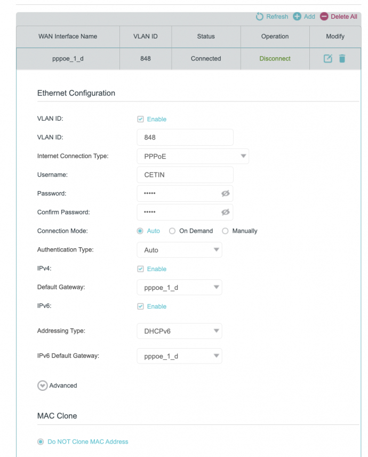The image size is (368, 457).
Task: Click the VLAN ID column header
Action: [146, 36]
